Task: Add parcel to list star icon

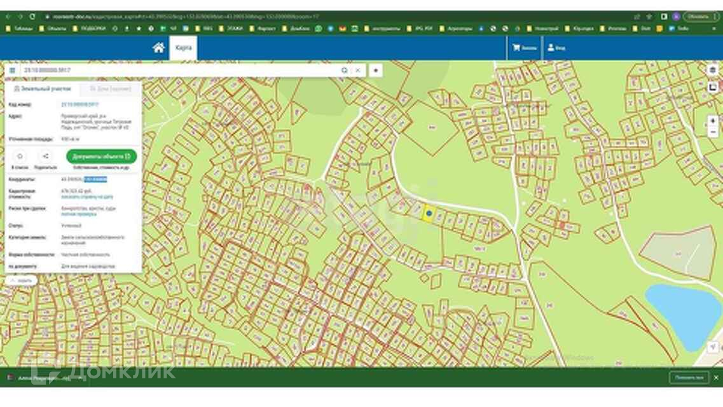Action: pos(20,156)
